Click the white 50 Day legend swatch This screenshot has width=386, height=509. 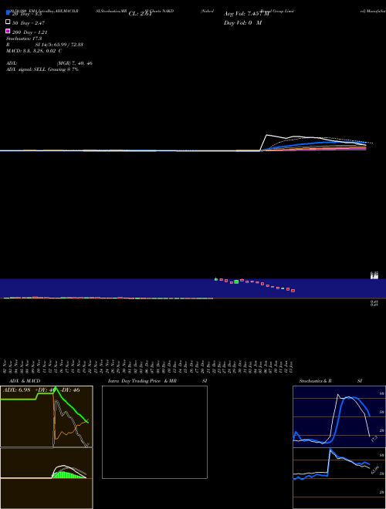point(8,22)
